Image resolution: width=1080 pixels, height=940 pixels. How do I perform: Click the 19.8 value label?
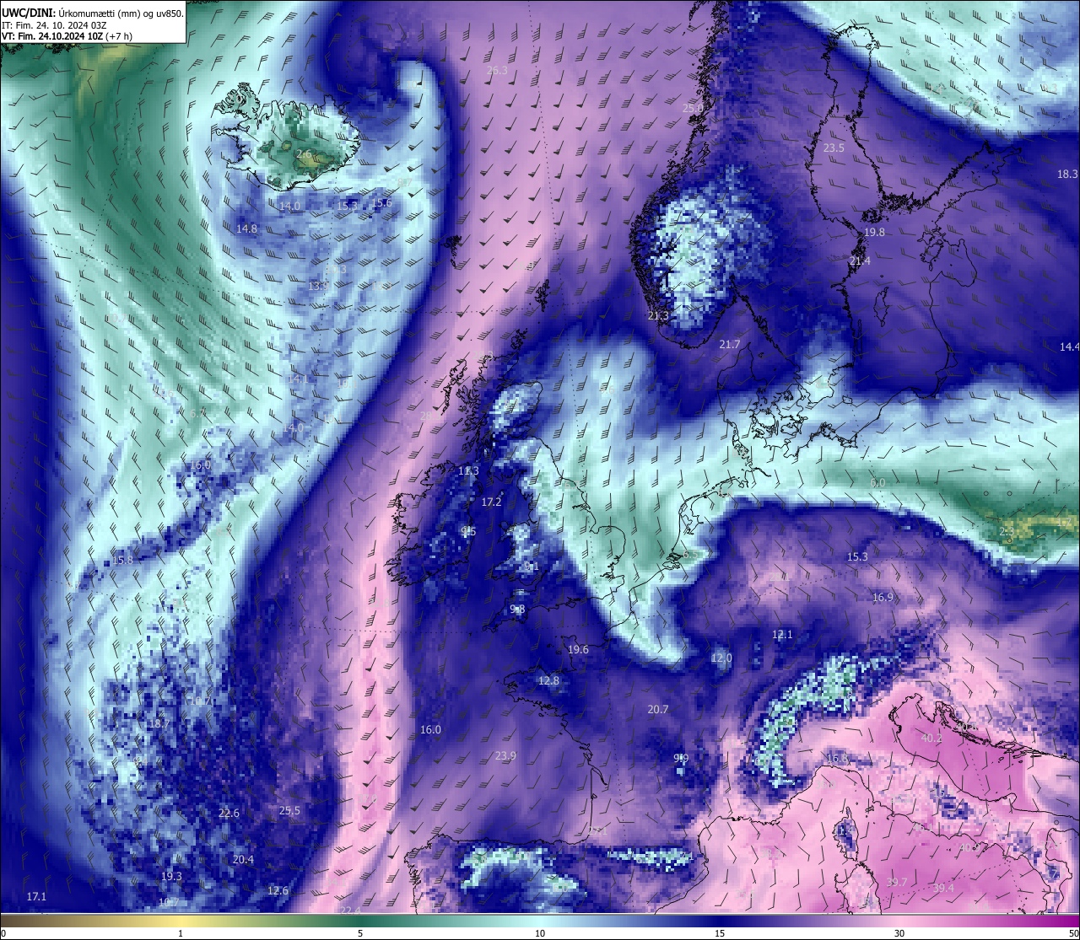coord(874,232)
